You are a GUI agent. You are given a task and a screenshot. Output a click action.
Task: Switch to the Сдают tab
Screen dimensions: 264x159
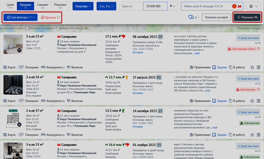(x=10, y=6)
